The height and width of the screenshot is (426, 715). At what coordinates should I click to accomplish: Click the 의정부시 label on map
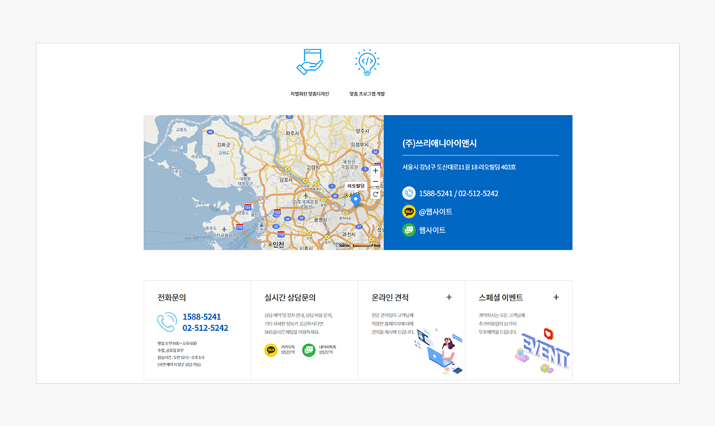[x=360, y=145]
